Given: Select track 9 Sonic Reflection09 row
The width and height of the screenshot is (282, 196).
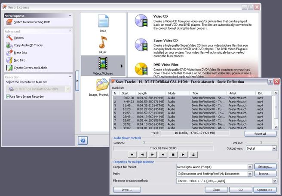Looking at the screenshot, I should pos(192,128).
